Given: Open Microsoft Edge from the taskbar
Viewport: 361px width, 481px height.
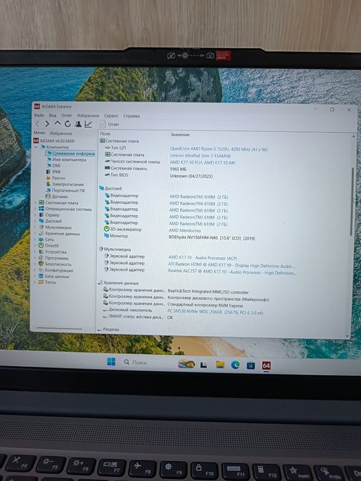Looking at the screenshot, I should coord(235,365).
